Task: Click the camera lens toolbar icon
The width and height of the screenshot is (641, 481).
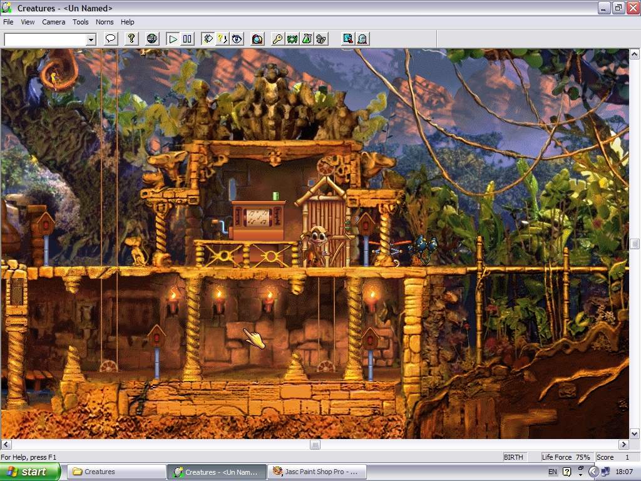Action: 257,39
